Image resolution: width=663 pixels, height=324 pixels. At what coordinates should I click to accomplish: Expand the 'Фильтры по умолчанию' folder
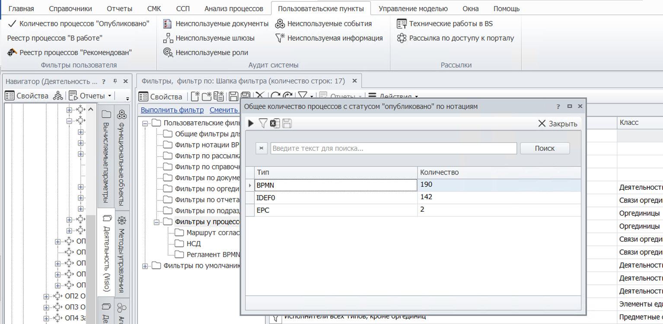[145, 266]
